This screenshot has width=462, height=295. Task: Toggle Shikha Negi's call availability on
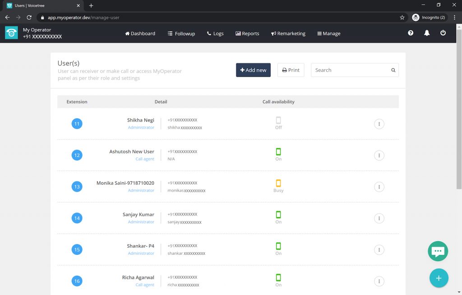[278, 121]
